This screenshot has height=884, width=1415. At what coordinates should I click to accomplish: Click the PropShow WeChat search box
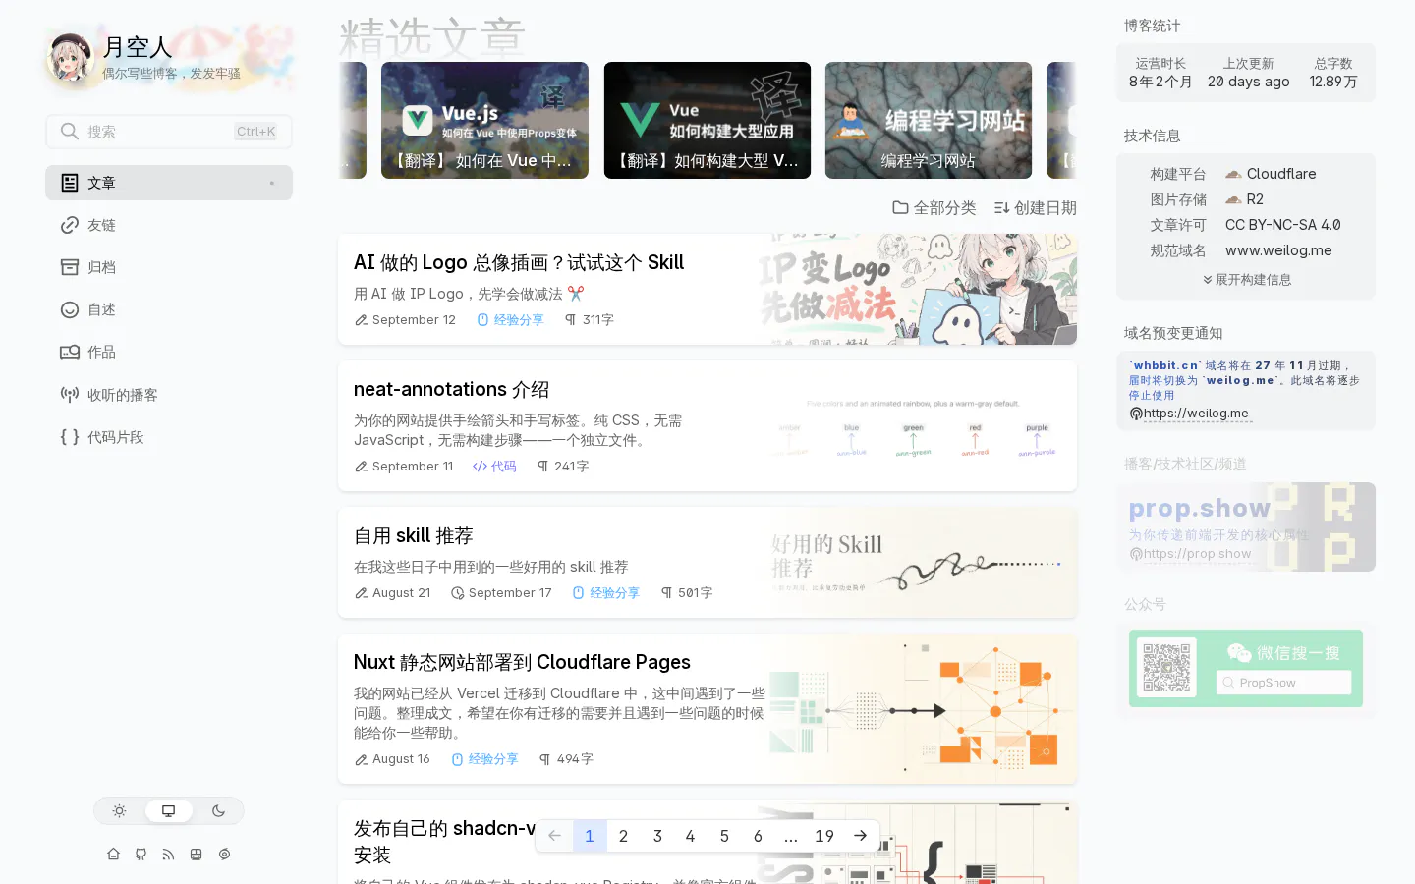click(x=1283, y=683)
